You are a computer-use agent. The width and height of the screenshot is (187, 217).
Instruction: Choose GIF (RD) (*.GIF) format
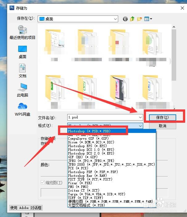tap(112, 157)
